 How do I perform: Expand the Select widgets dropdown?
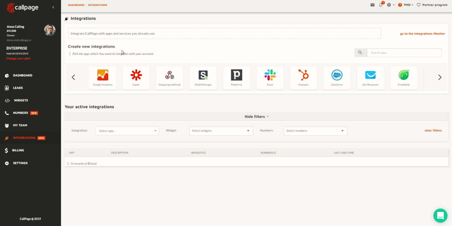click(x=221, y=131)
